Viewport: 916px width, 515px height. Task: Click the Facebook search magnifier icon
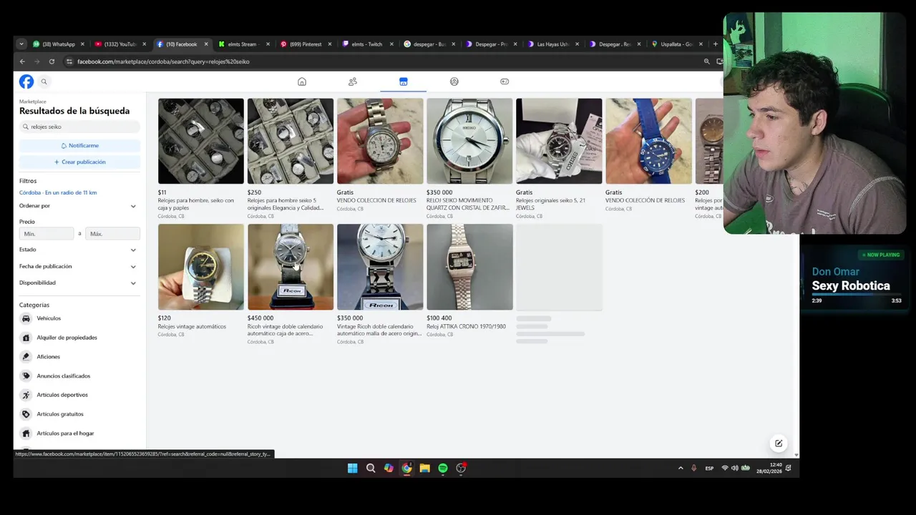[x=44, y=82]
